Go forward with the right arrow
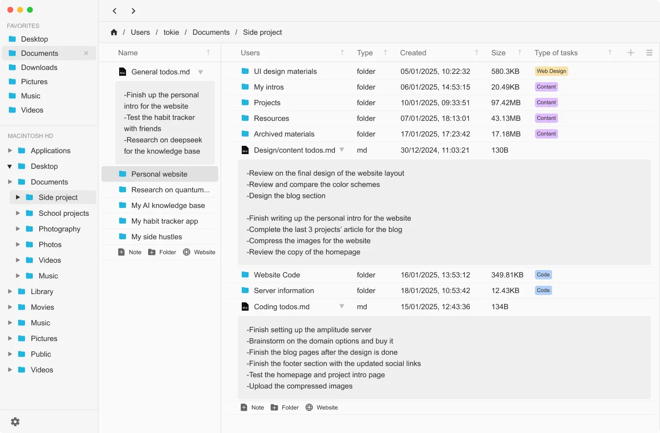 (133, 11)
